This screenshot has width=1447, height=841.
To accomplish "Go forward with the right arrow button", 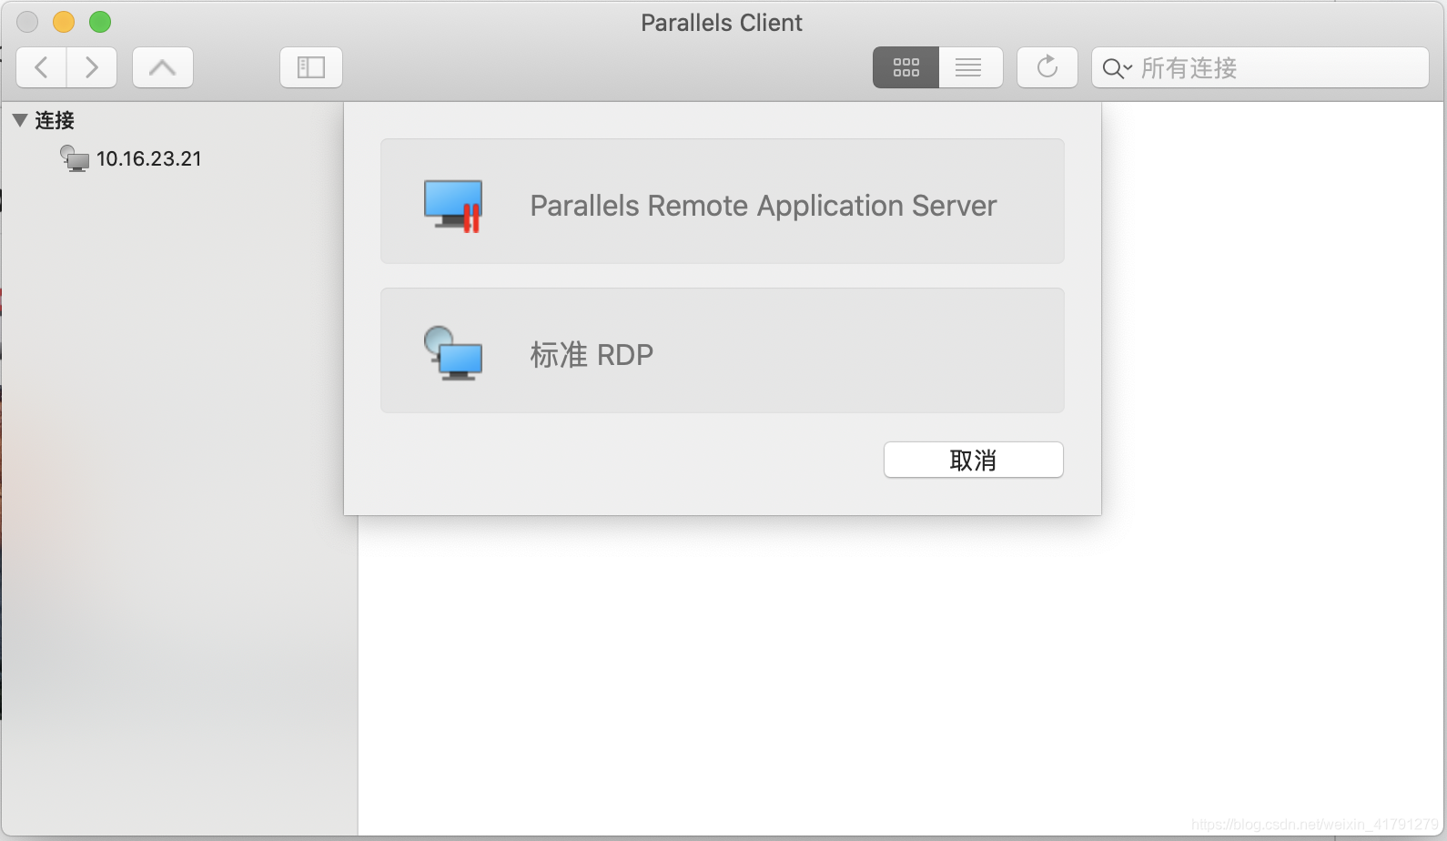I will click(92, 67).
